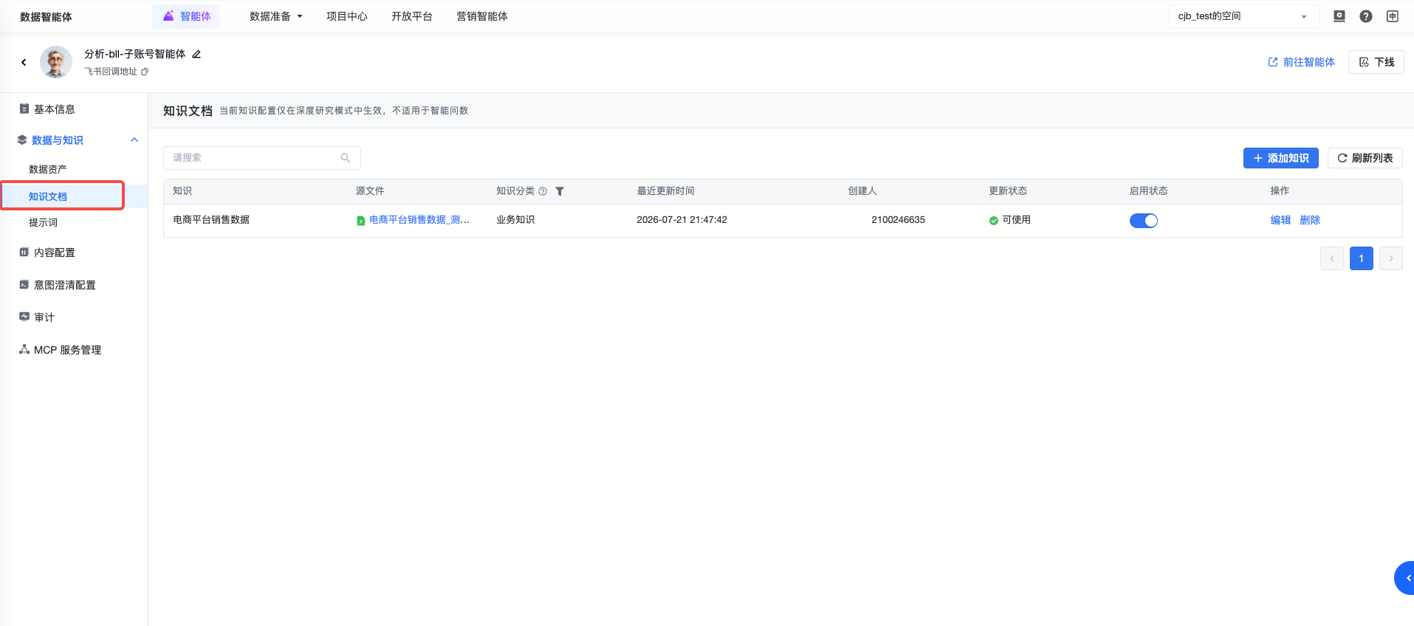Screen dimensions: 1414x626
Task: Open the 前往智能体 link
Action: (x=1301, y=62)
